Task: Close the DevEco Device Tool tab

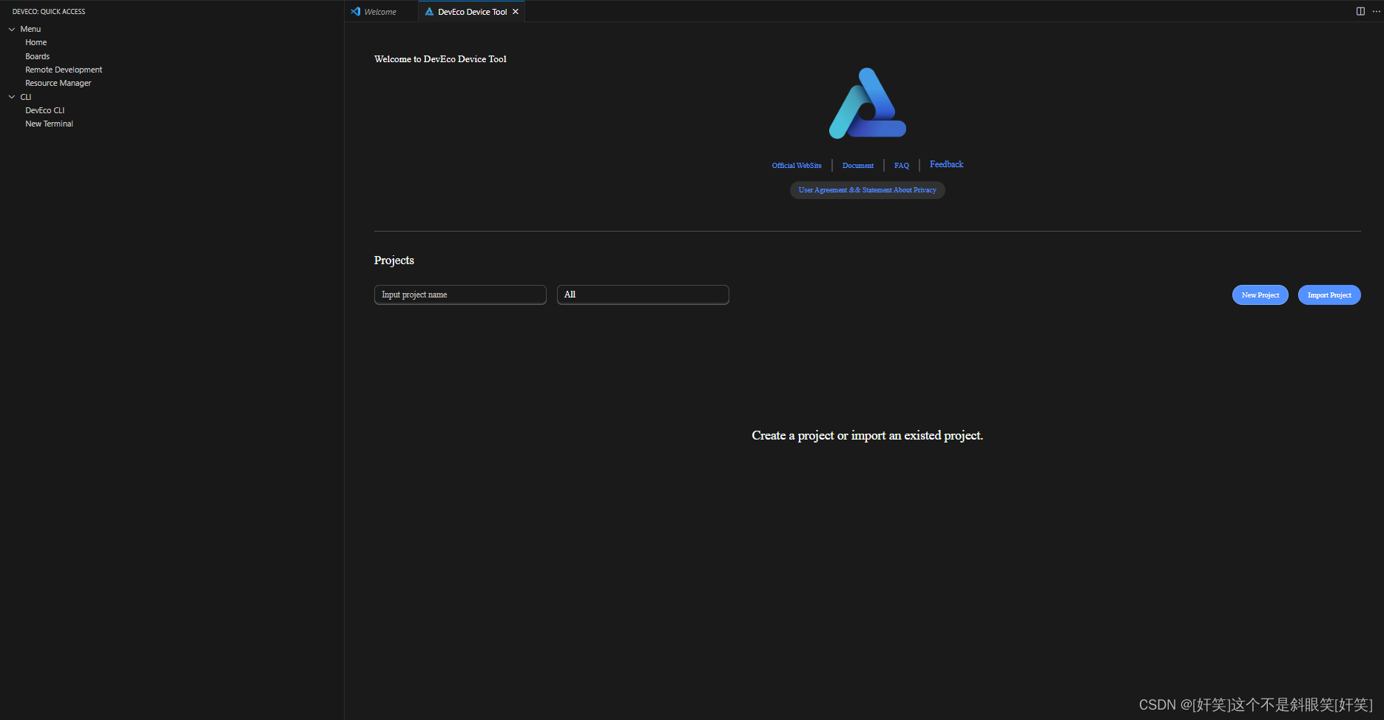Action: tap(516, 12)
